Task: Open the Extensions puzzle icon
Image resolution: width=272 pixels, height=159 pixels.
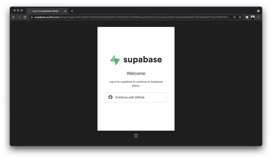Action: 247,17
